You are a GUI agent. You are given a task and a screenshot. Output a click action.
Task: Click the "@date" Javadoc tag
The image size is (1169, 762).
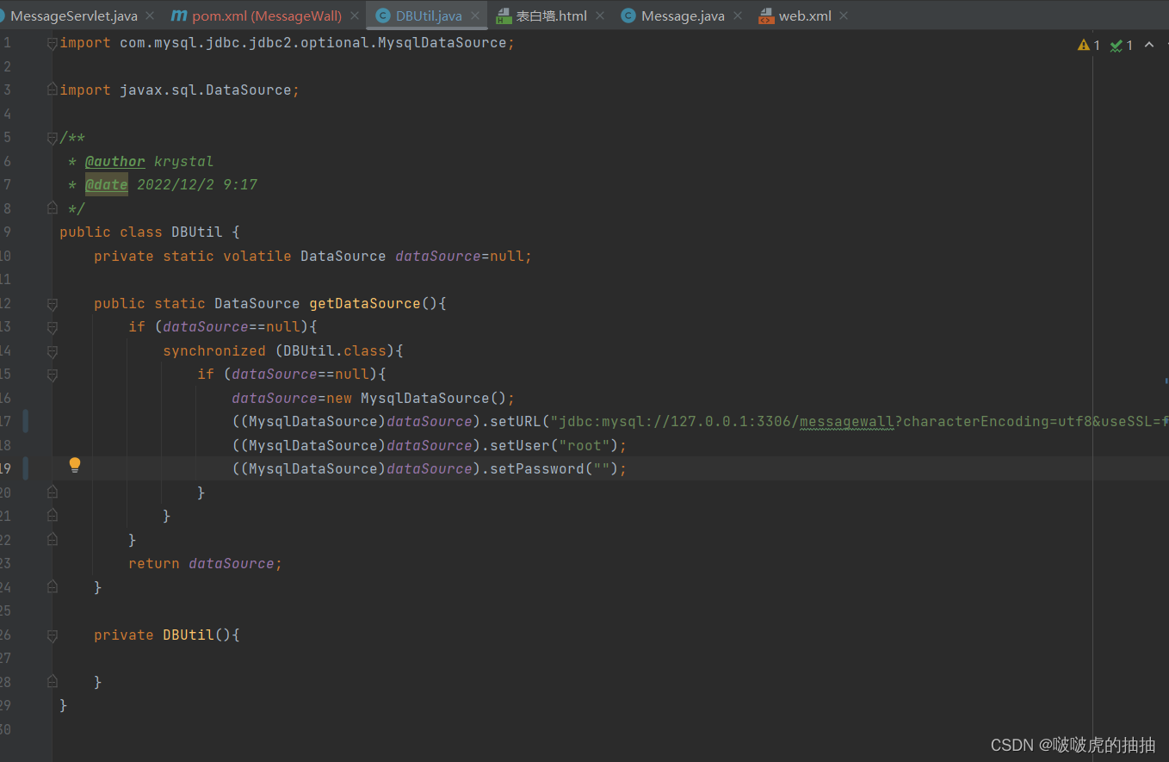[107, 184]
